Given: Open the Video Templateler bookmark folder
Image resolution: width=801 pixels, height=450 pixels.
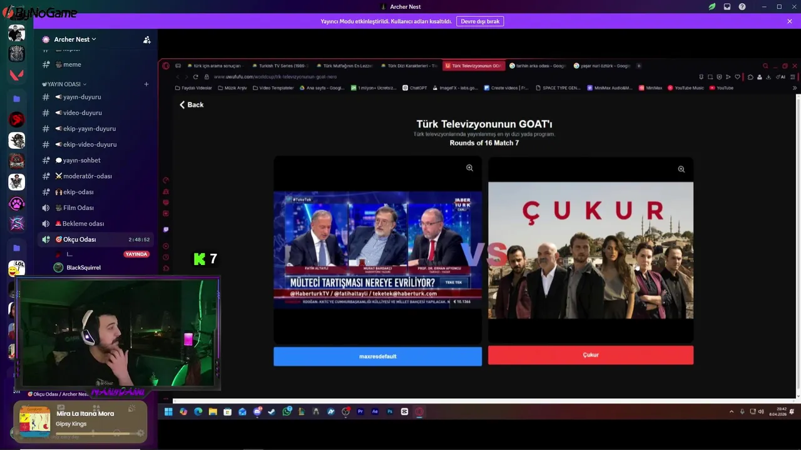Looking at the screenshot, I should coord(273,88).
